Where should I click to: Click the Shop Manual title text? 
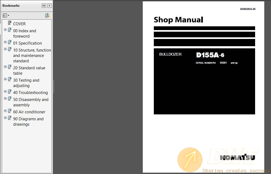tap(178, 20)
